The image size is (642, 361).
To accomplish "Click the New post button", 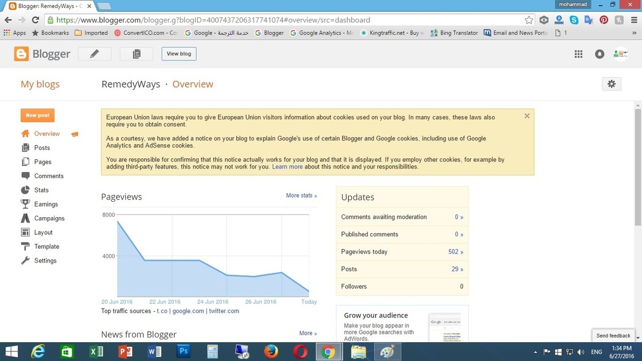I will coord(37,115).
